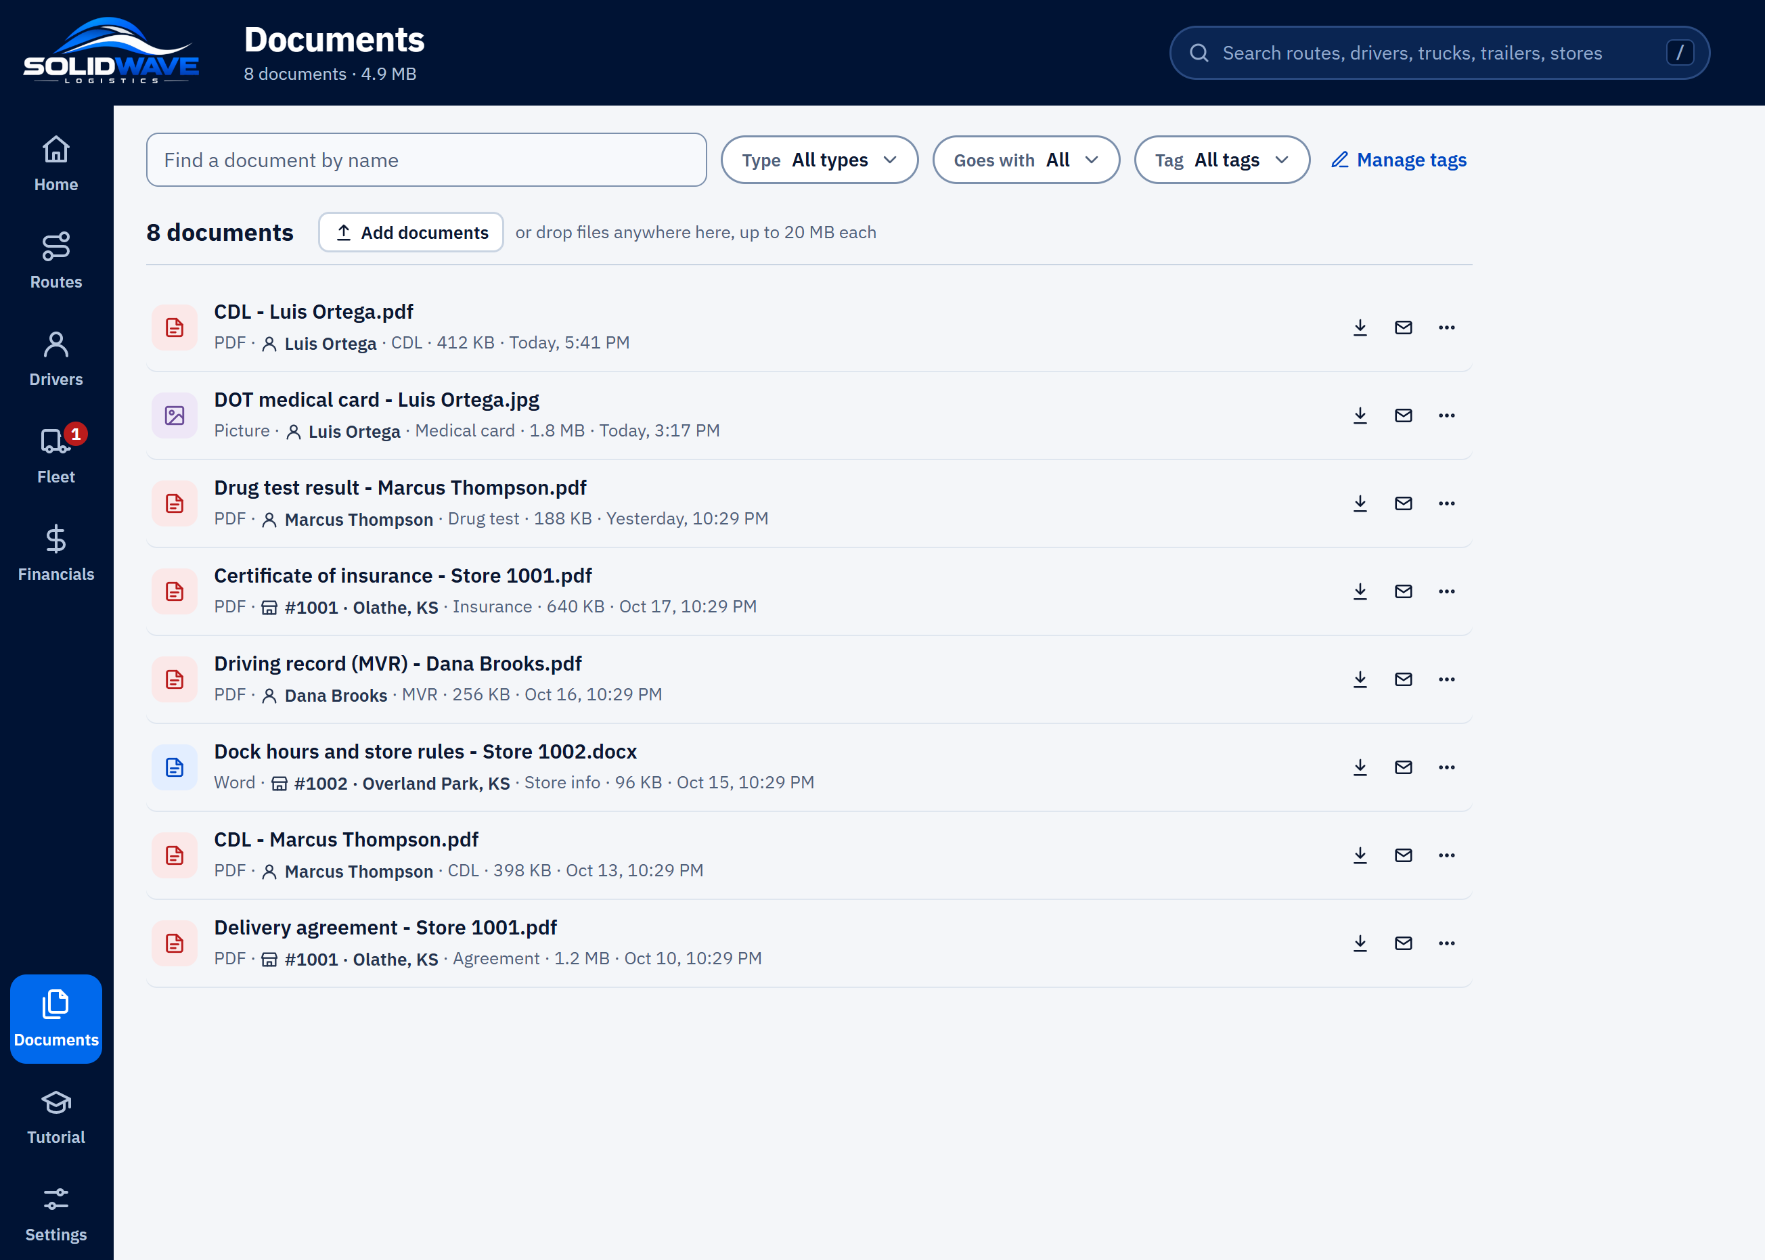The image size is (1765, 1260).
Task: Email Delivery agreement - Store 1001.pdf
Action: click(x=1404, y=943)
